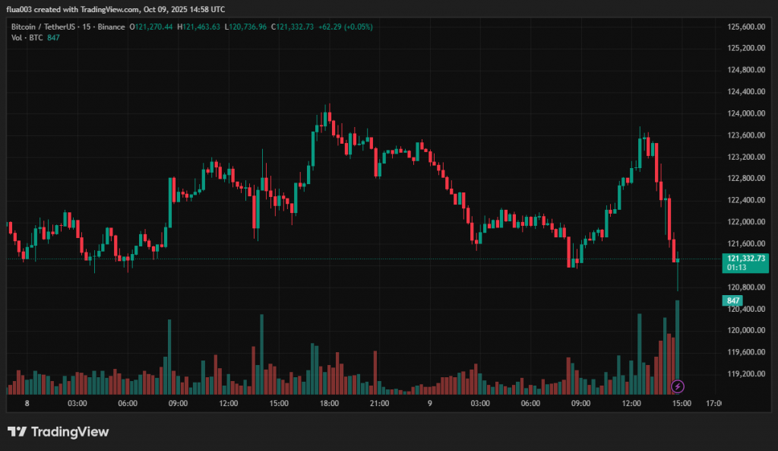The width and height of the screenshot is (778, 451).
Task: Click the 15:00 label at the right of the time axis
Action: (x=681, y=403)
